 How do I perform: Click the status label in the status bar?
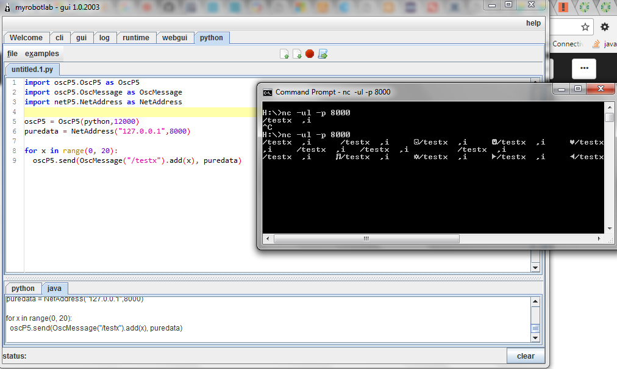coord(15,356)
